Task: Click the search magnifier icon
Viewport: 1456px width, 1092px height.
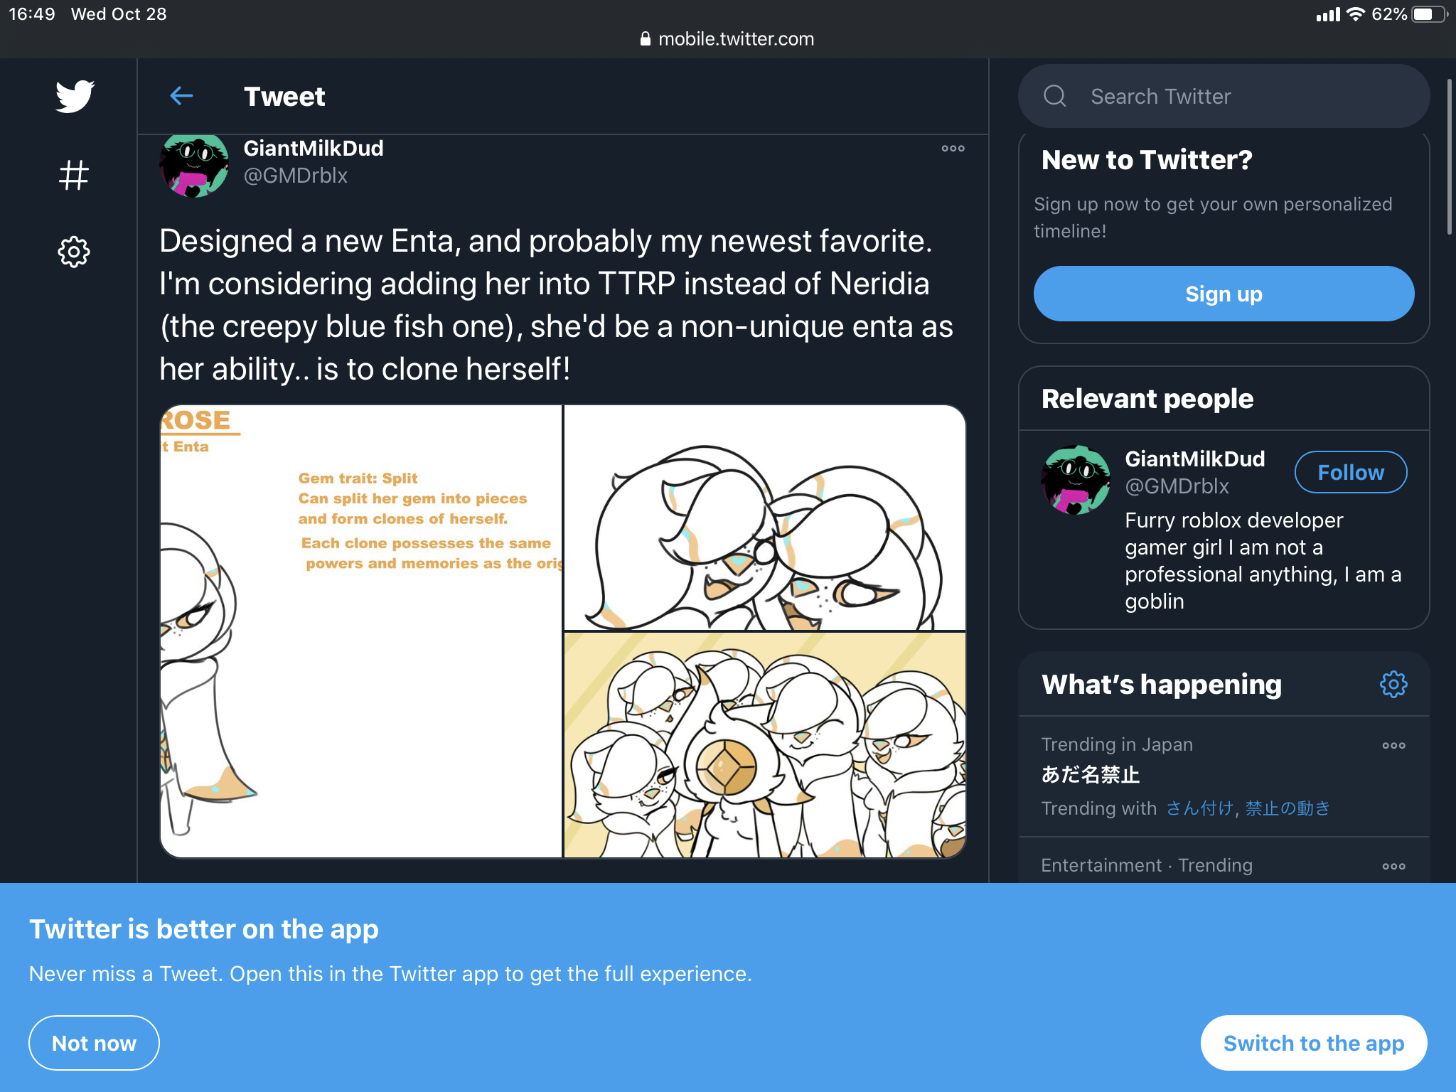Action: click(x=1052, y=95)
